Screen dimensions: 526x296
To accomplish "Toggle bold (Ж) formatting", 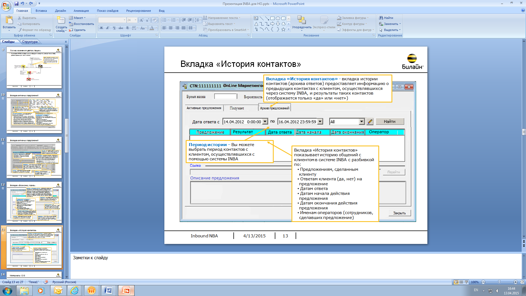I will [x=101, y=28].
